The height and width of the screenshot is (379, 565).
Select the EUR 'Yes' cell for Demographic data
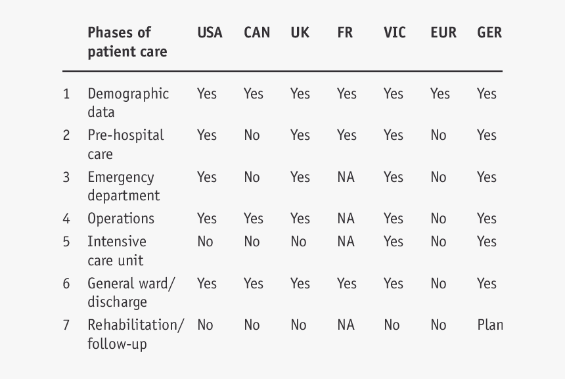440,94
